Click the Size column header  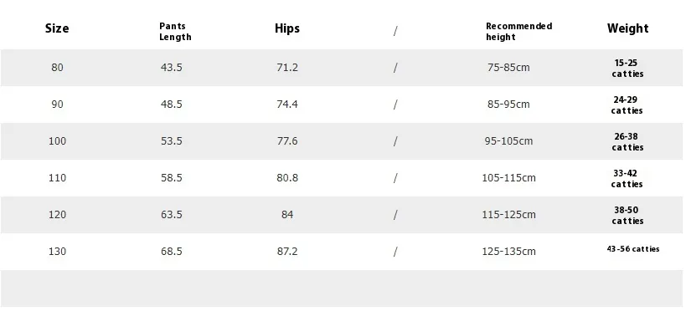click(57, 28)
